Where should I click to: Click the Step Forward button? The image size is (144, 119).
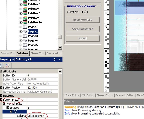(x=83, y=20)
